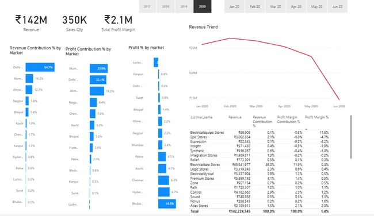Select the Chennai 6.3% profit % bar
The width and height of the screenshot is (374, 216).
tap(163, 180)
